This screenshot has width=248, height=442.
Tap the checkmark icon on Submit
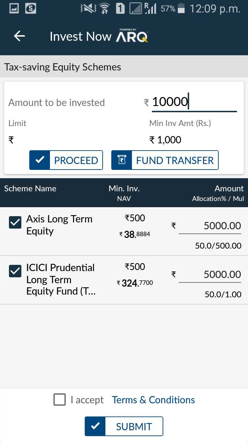pos(95,426)
